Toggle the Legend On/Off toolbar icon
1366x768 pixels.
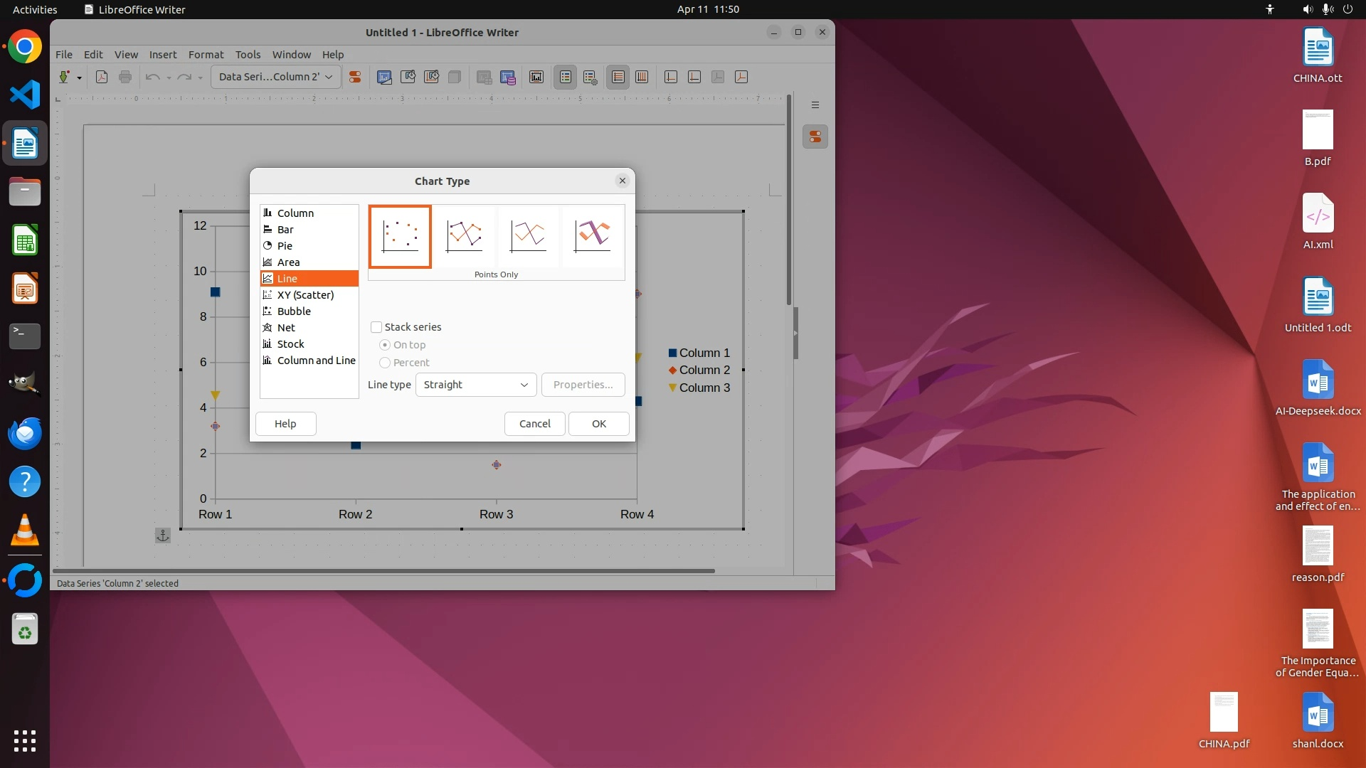(566, 77)
